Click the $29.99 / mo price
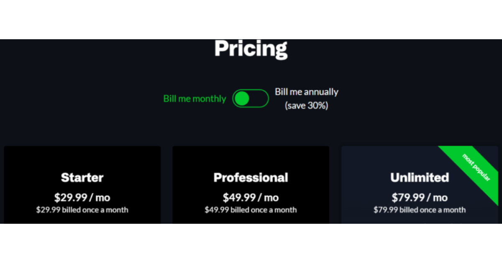 point(82,197)
